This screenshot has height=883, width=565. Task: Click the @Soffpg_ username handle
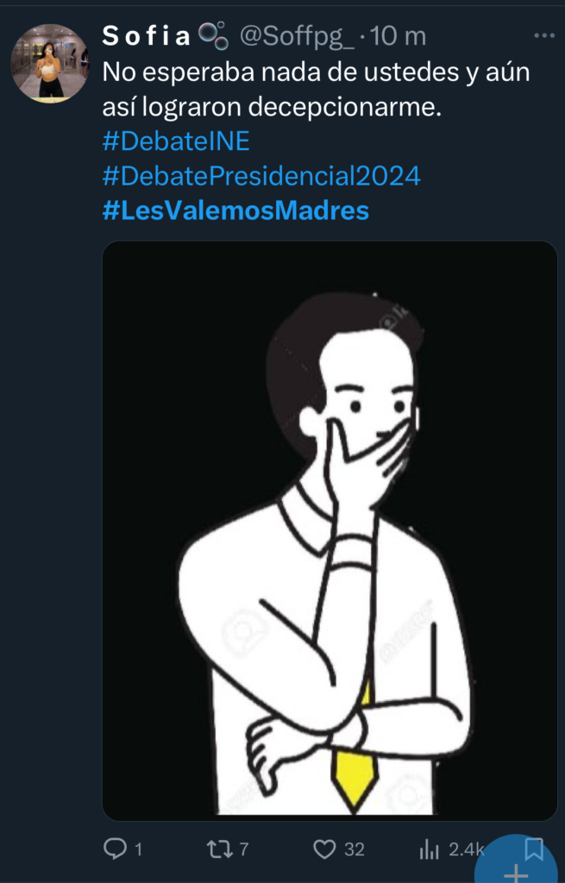(x=295, y=35)
